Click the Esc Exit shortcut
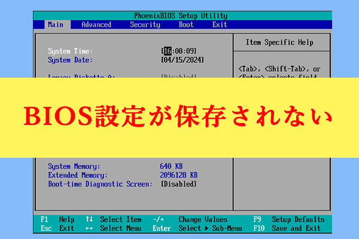Viewport: 359px width, 239px height. pos(58,228)
